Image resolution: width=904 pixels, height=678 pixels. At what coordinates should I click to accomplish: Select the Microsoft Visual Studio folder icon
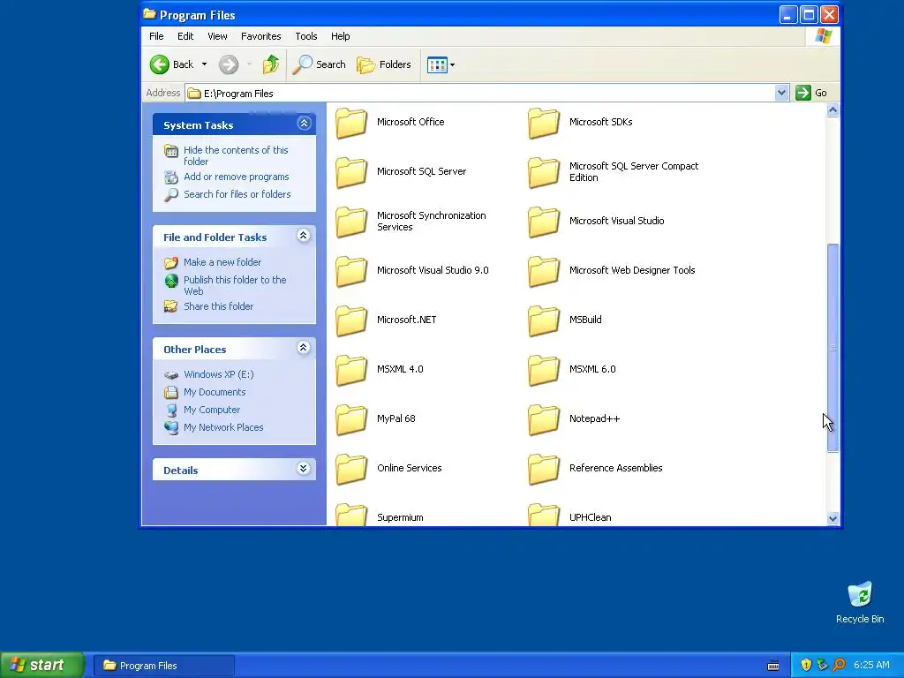click(544, 222)
